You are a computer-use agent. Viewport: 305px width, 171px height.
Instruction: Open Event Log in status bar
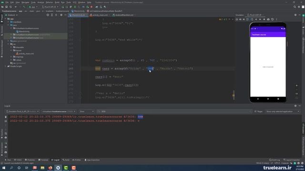[274, 160]
